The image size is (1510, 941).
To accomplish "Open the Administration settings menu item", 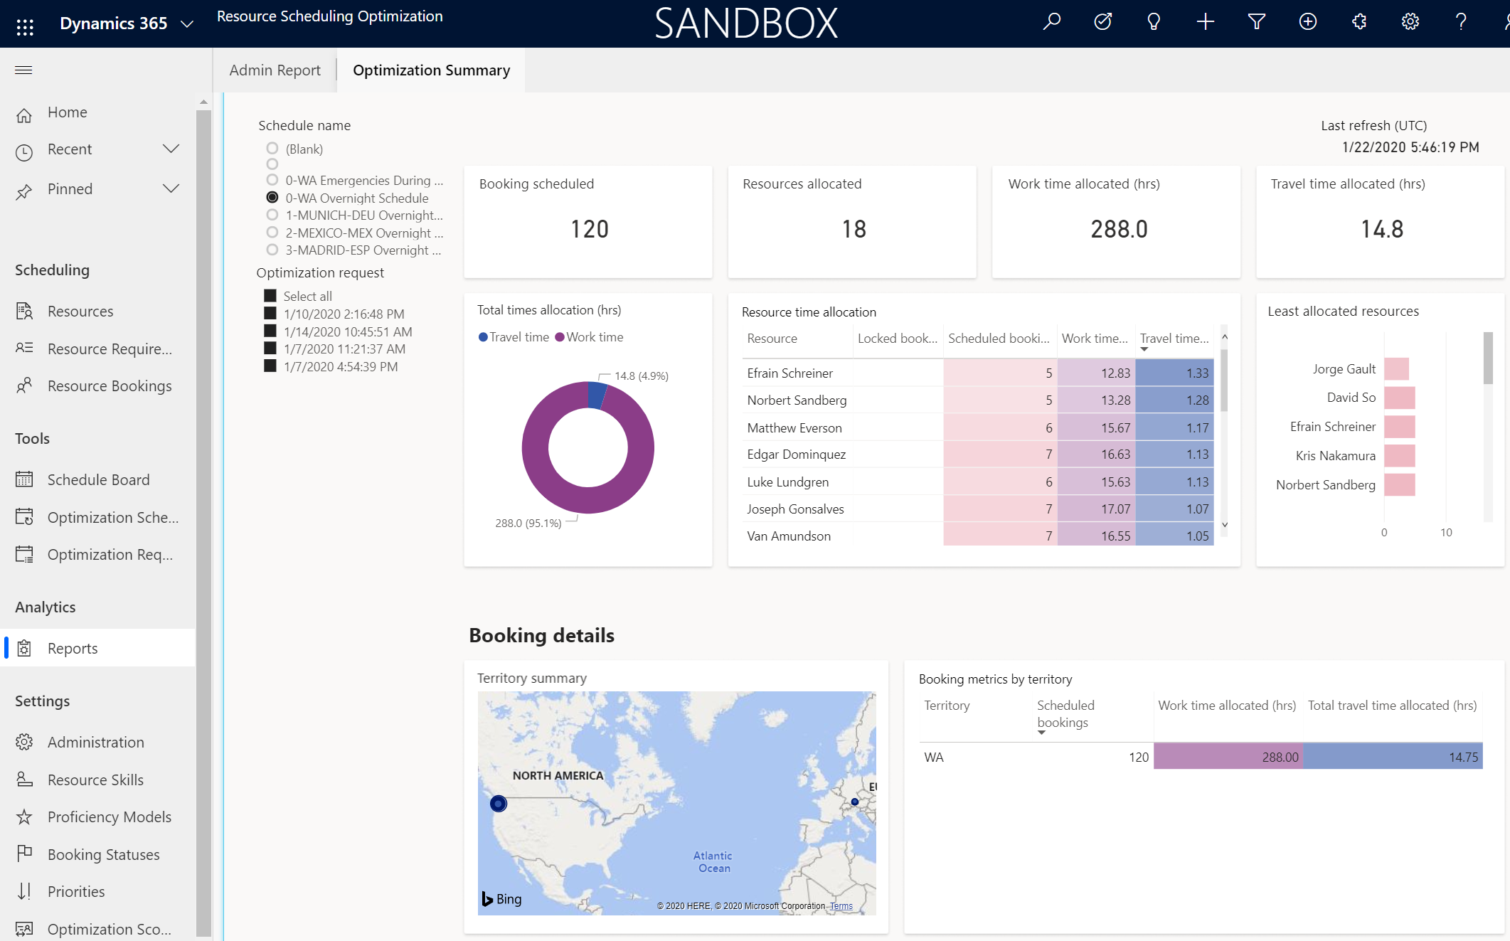I will point(95,742).
